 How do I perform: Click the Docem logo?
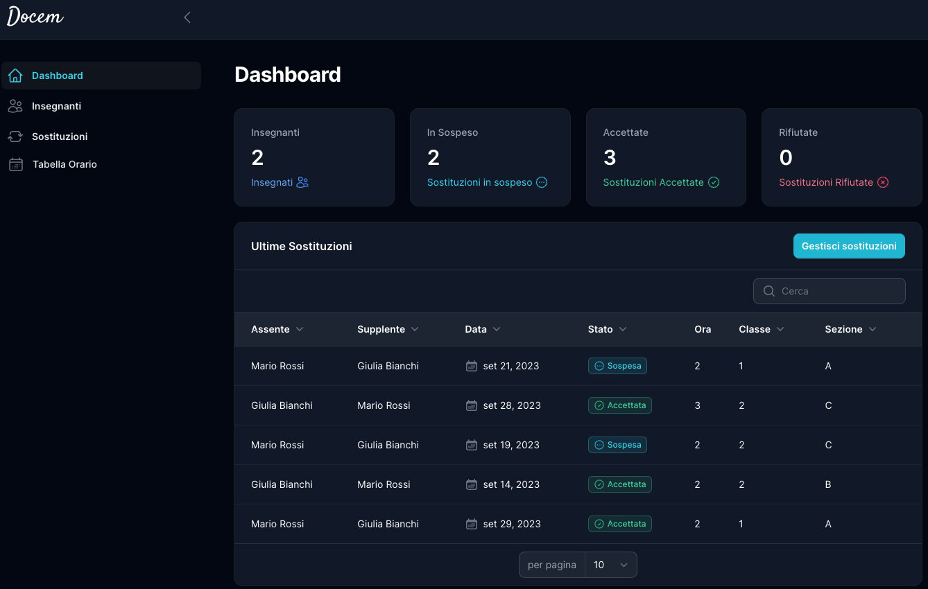click(35, 17)
